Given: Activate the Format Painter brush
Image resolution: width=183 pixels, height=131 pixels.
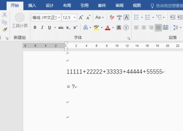Looking at the screenshot, I should click(5, 29).
